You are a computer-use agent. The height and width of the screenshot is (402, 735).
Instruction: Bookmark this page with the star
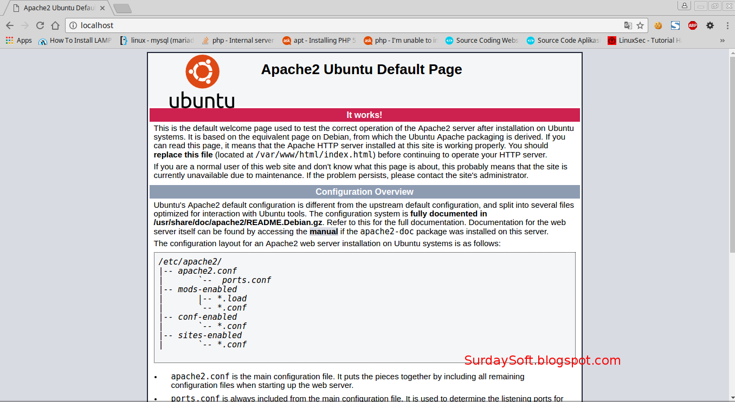pos(640,25)
